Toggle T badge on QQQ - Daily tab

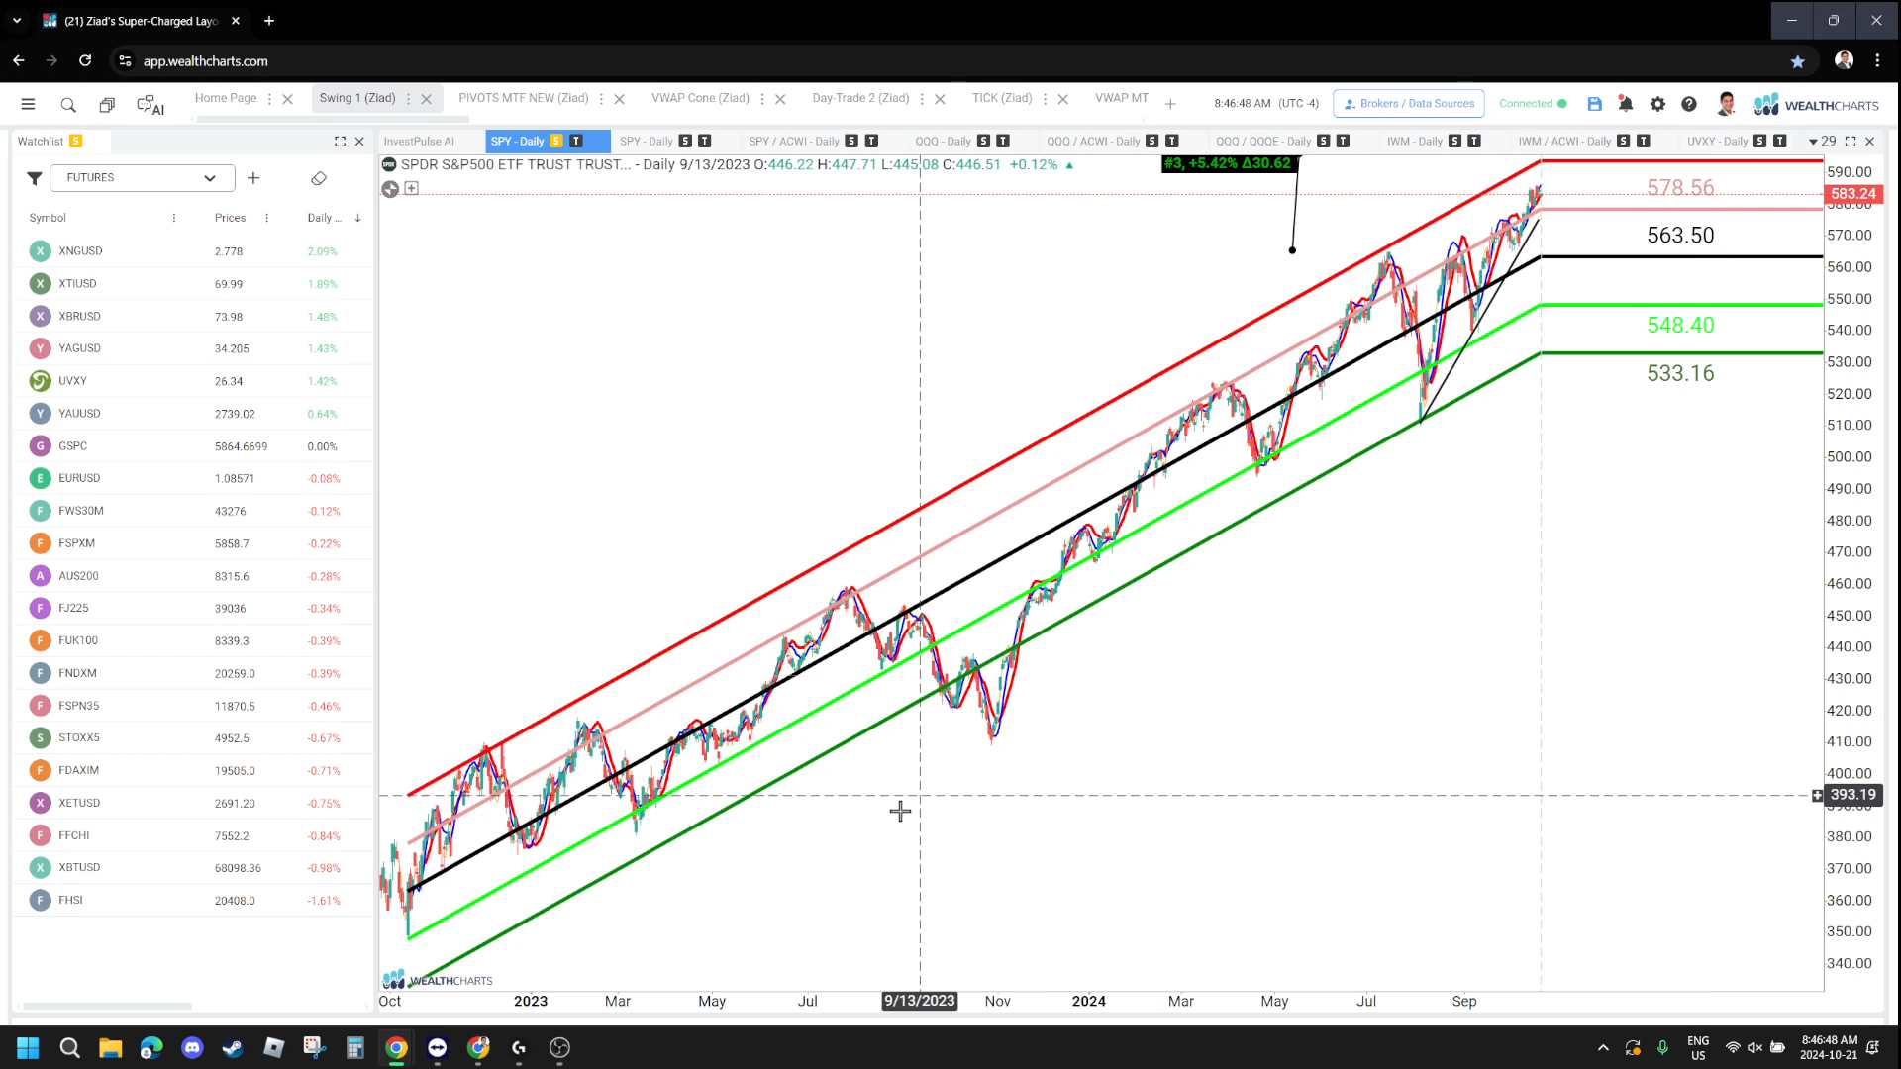pos(1003,141)
